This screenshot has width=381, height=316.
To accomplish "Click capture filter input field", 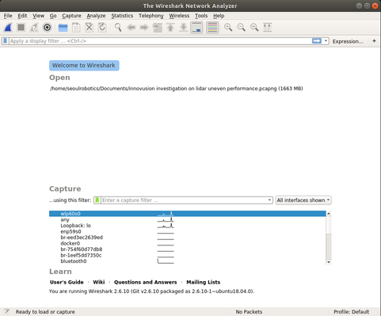I will 184,200.
